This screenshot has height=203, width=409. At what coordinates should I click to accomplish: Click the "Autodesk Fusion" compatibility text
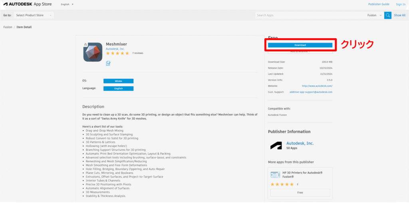pos(277,115)
